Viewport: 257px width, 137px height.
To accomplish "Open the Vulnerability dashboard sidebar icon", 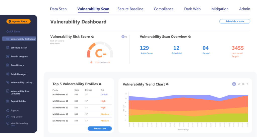I will (x=8, y=39).
